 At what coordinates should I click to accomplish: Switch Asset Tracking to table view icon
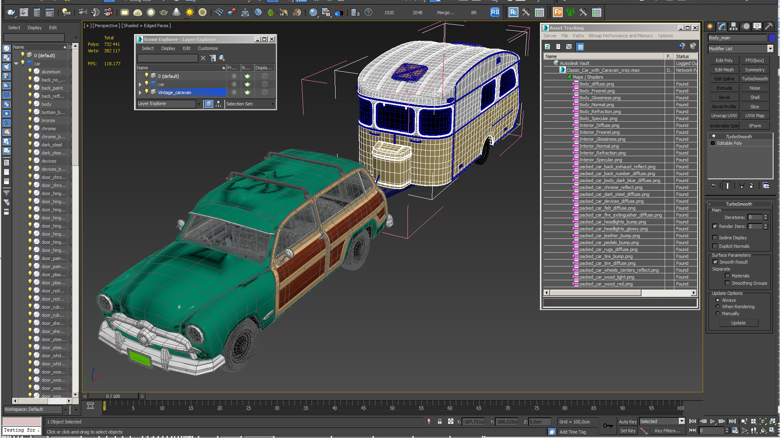coord(581,47)
